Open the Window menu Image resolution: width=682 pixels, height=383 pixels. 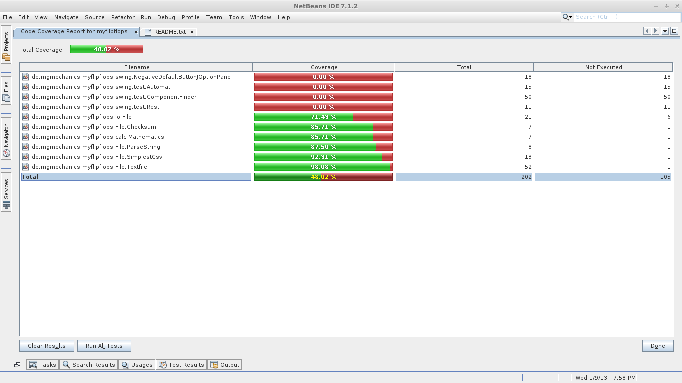click(x=260, y=17)
